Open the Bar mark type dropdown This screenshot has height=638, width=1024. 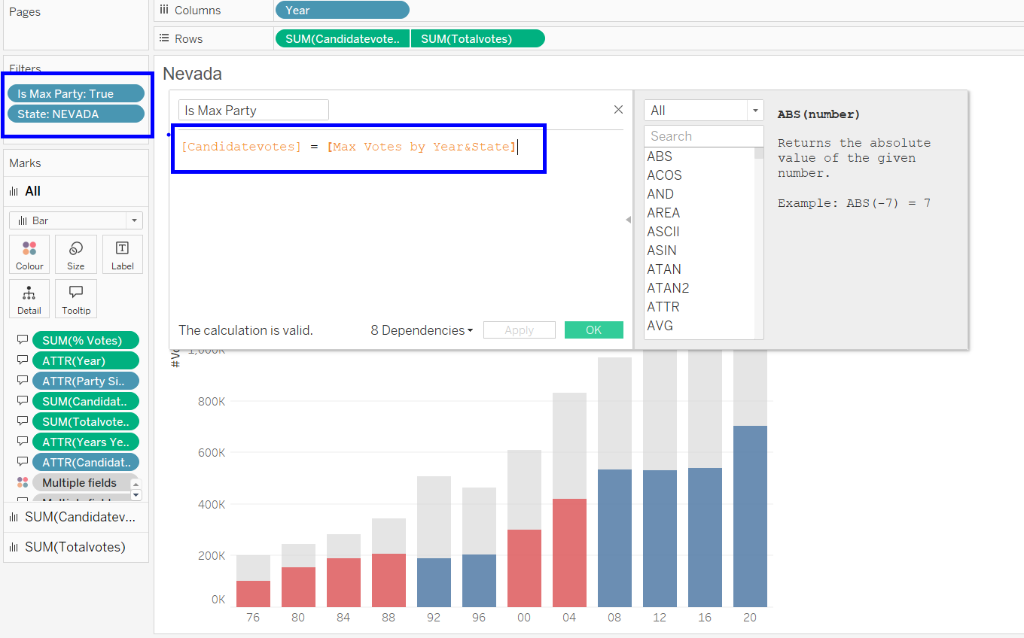click(76, 220)
